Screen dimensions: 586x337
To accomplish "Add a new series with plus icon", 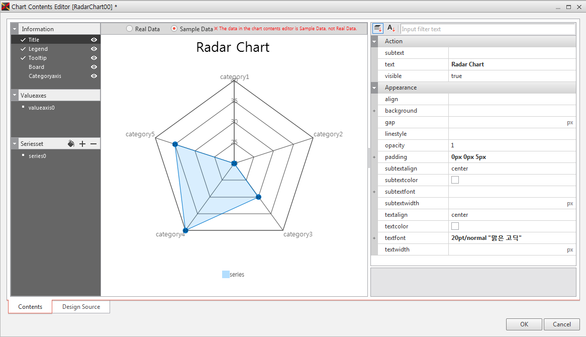I will [82, 144].
